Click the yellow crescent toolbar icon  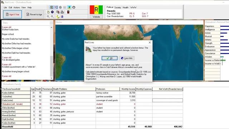click(58, 16)
